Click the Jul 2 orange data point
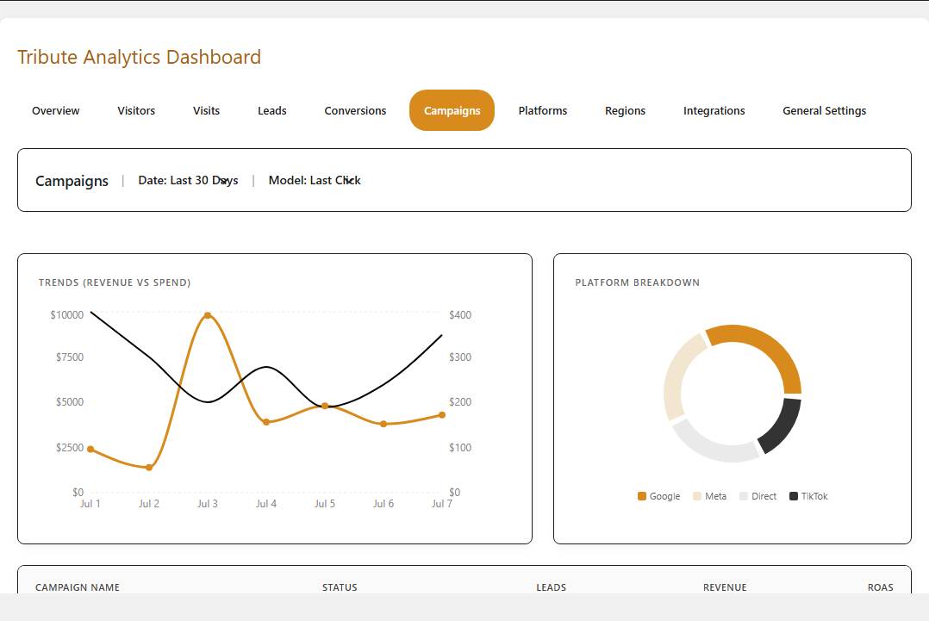Screen dimensions: 929x621 point(149,468)
